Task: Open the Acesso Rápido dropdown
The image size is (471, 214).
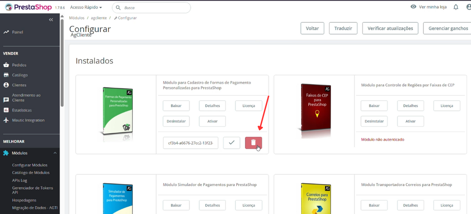Action: (x=86, y=7)
